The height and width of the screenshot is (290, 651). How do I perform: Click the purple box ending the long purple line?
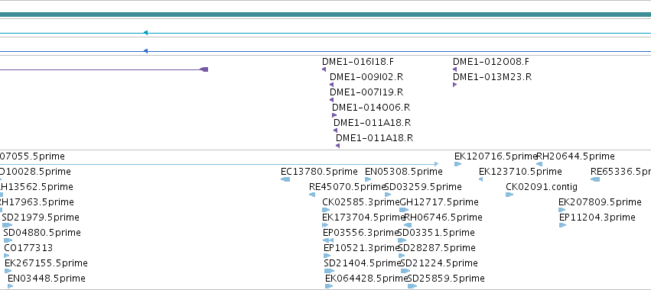(203, 69)
